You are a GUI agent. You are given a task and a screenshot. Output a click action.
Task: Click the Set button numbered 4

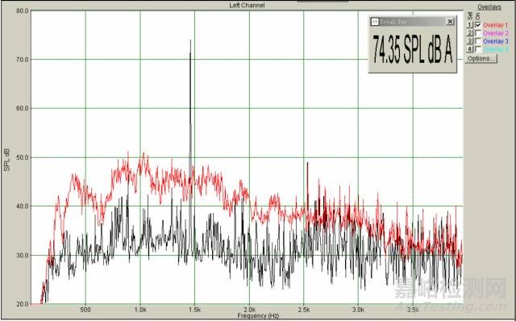(469, 49)
